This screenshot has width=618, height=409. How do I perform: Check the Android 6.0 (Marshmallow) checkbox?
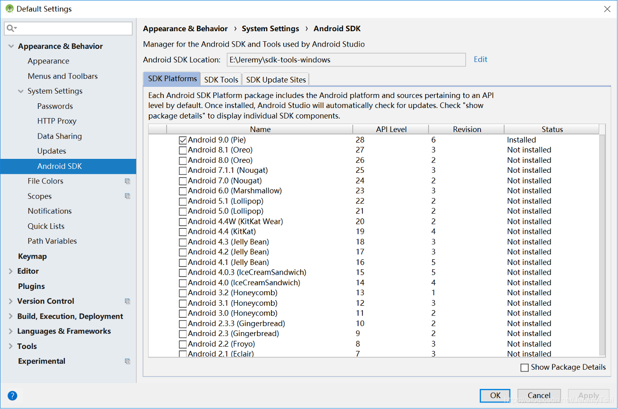coord(183,191)
